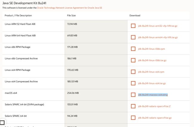Select the Linux ARM 32 Hard Float ABI text
The height and width of the screenshot is (127, 194).
point(20,24)
